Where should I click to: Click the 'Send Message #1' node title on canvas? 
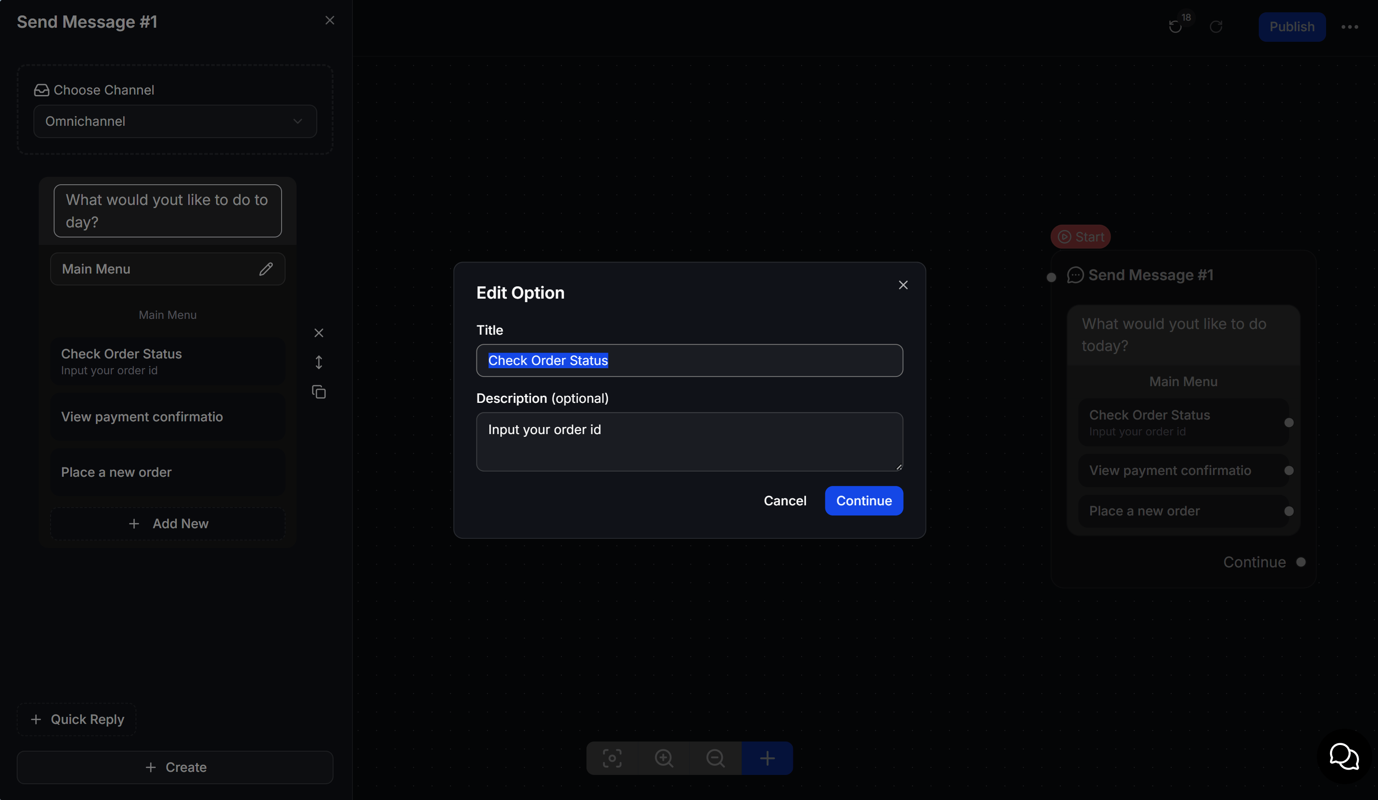click(x=1151, y=275)
